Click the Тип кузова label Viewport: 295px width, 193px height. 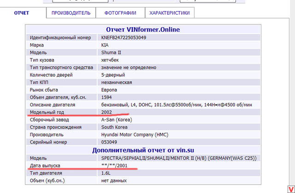[42, 60]
